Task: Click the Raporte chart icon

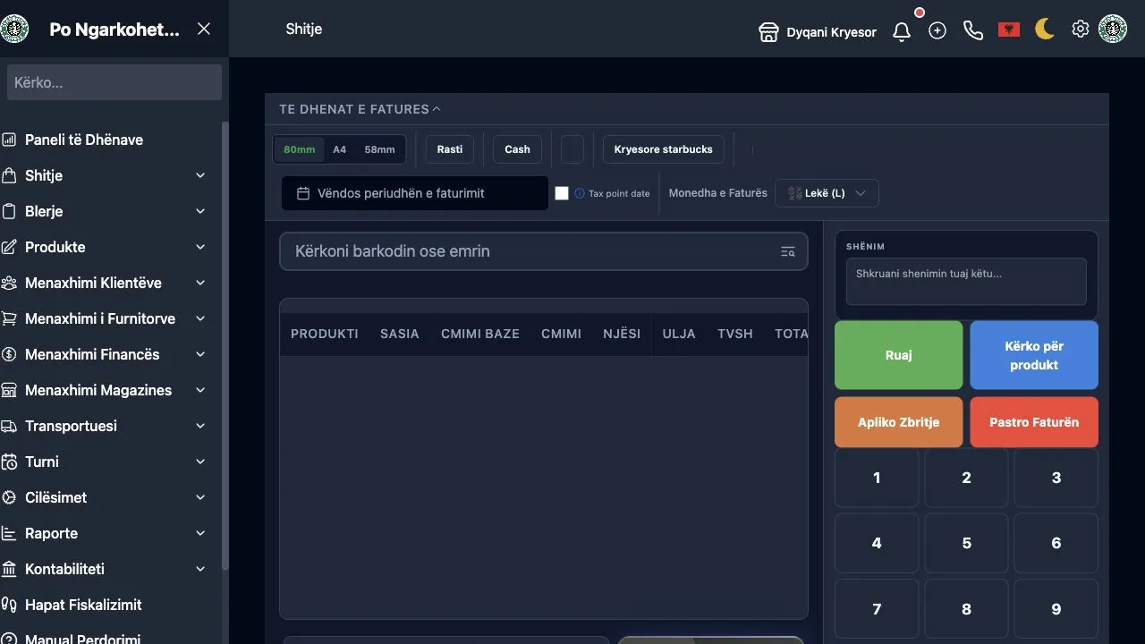Action: (10, 533)
